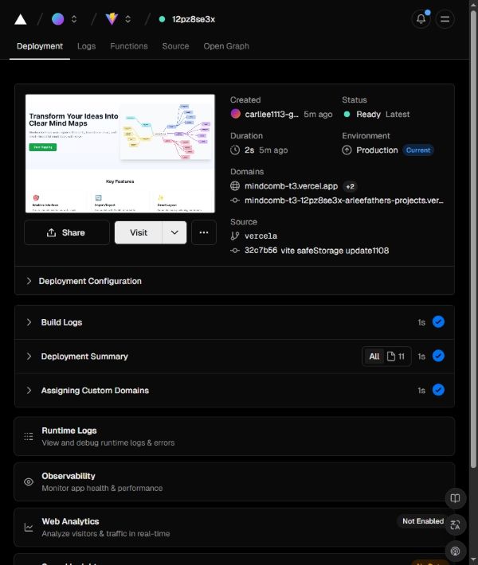Click the scrollbar up arrow
The image size is (478, 565).
pyautogui.click(x=474, y=4)
